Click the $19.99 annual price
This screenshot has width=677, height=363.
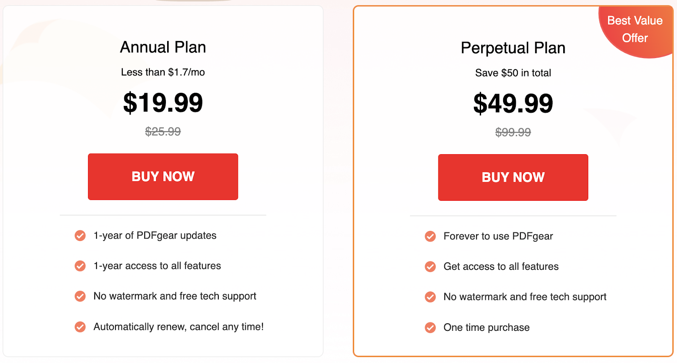163,103
